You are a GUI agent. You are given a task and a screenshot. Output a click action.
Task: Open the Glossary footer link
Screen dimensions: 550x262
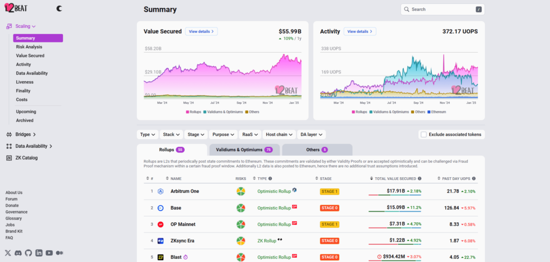coord(13,218)
